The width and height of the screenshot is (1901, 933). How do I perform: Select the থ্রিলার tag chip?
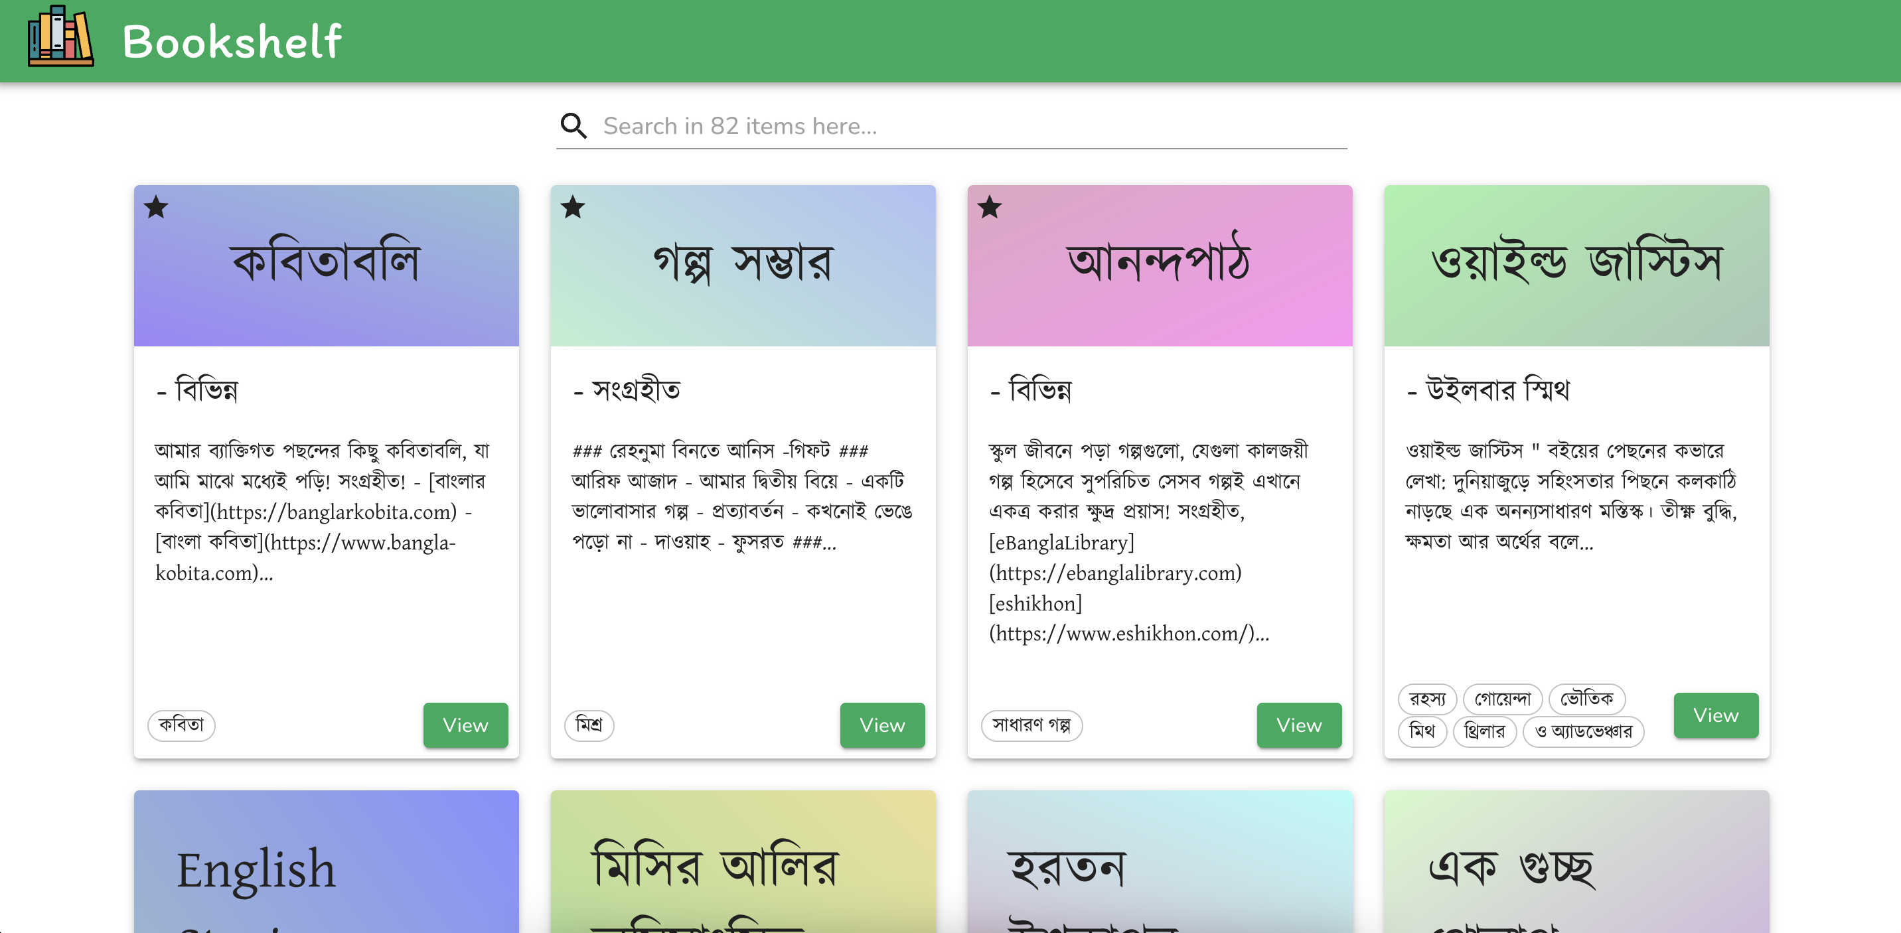click(x=1484, y=732)
